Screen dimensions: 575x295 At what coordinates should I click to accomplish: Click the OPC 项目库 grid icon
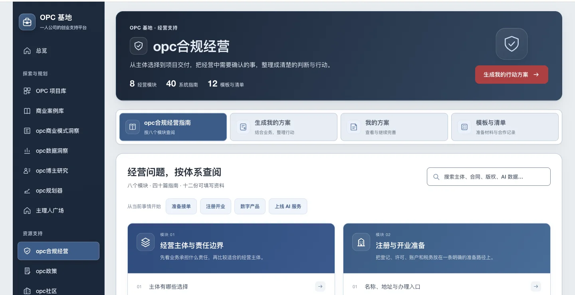coord(27,91)
